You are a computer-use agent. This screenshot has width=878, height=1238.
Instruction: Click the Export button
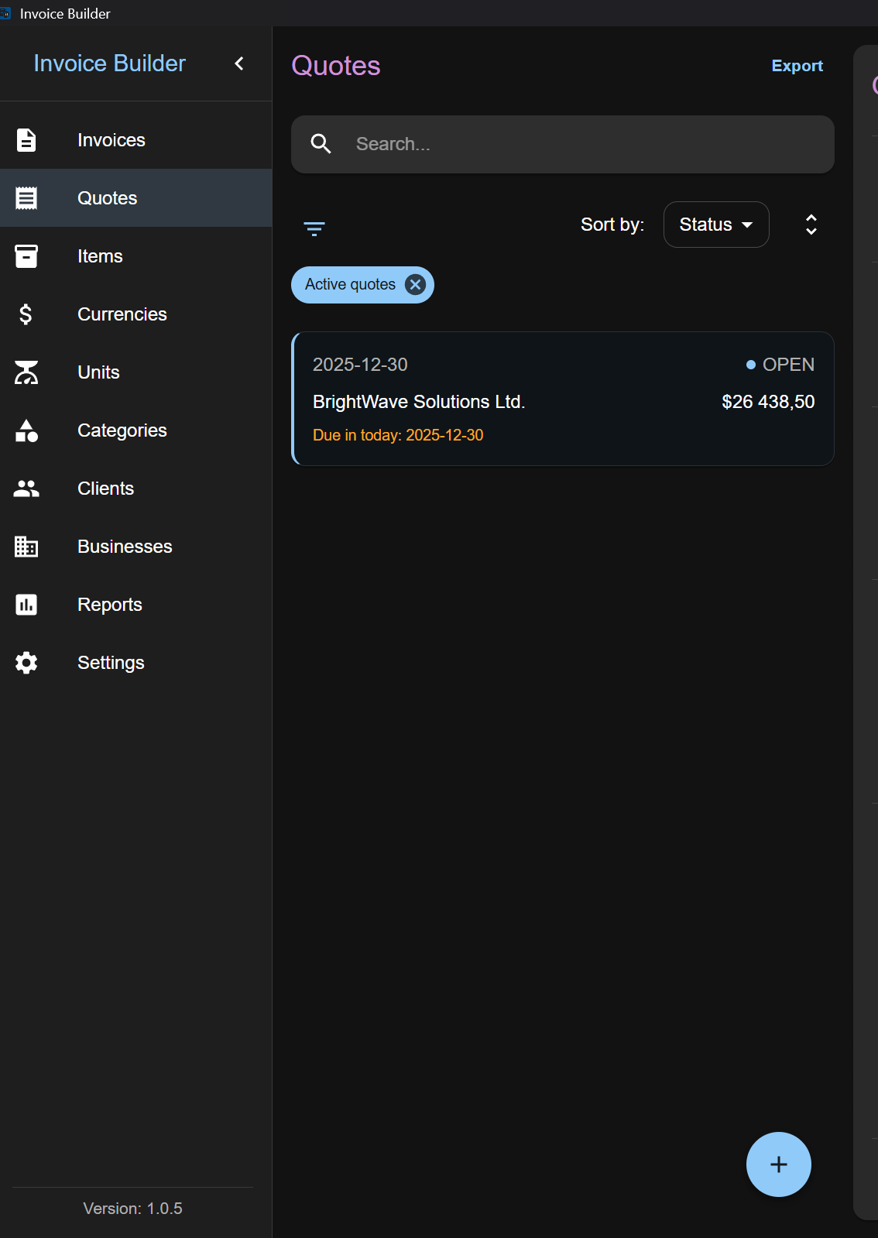click(797, 66)
